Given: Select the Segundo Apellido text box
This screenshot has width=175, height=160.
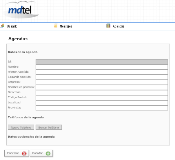Looking at the screenshot, I should point(102,77).
